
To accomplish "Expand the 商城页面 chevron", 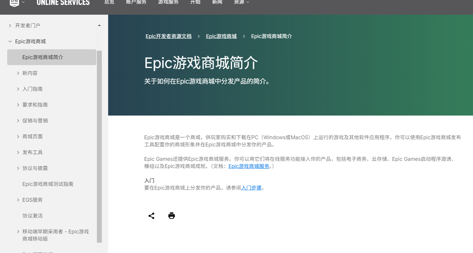I will tap(18, 137).
